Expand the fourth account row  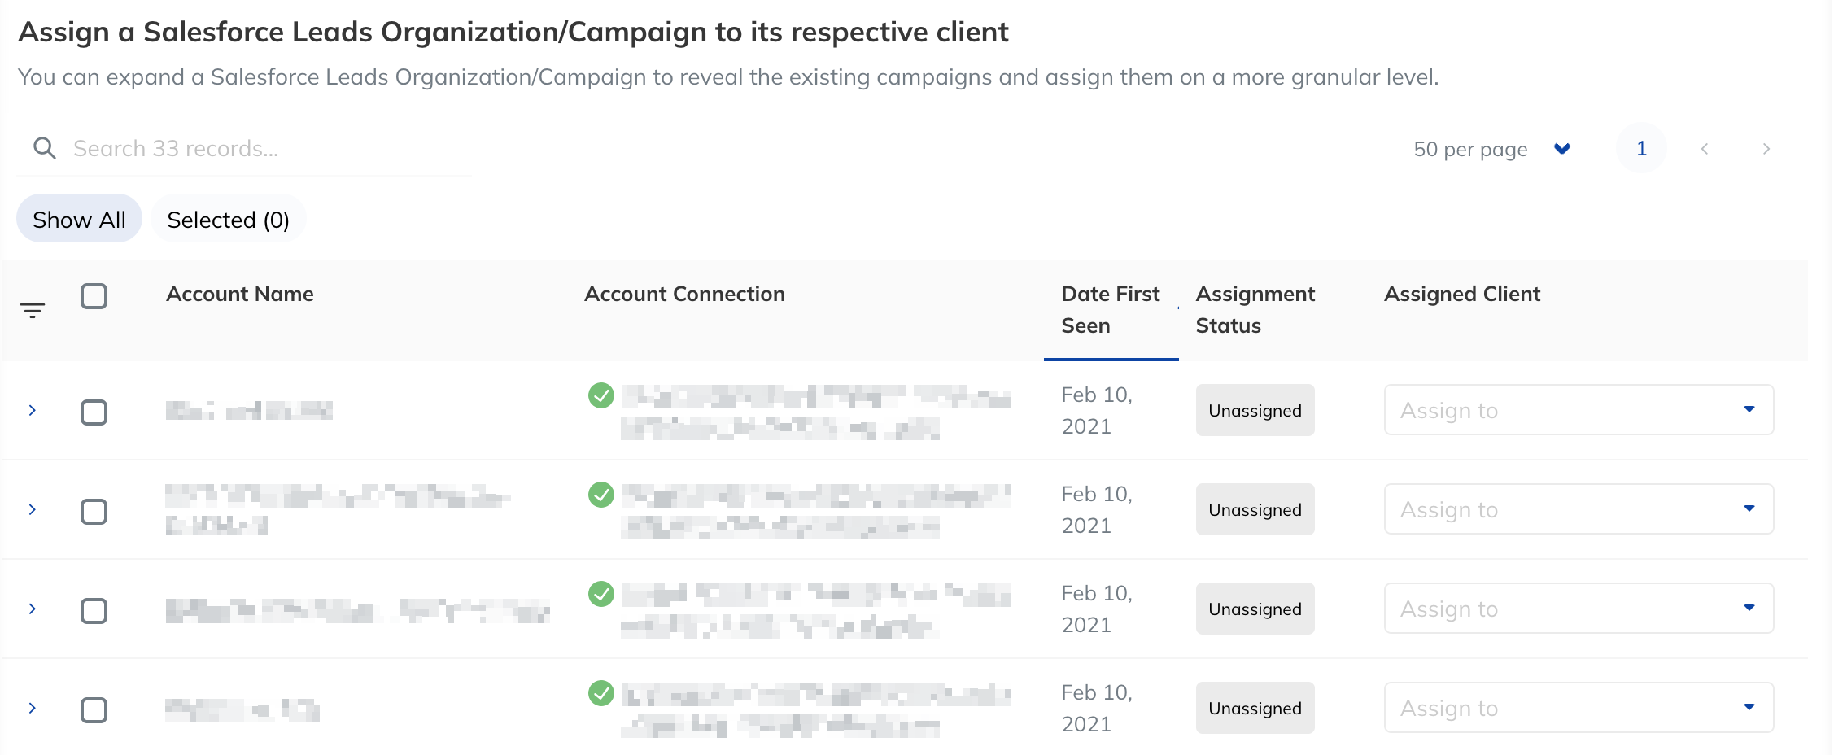(x=33, y=708)
